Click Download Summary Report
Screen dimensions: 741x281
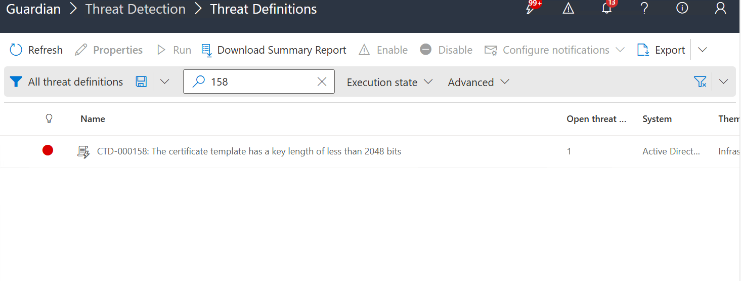(x=274, y=50)
